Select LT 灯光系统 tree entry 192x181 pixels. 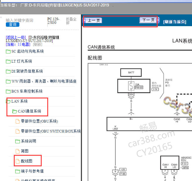point(22,61)
